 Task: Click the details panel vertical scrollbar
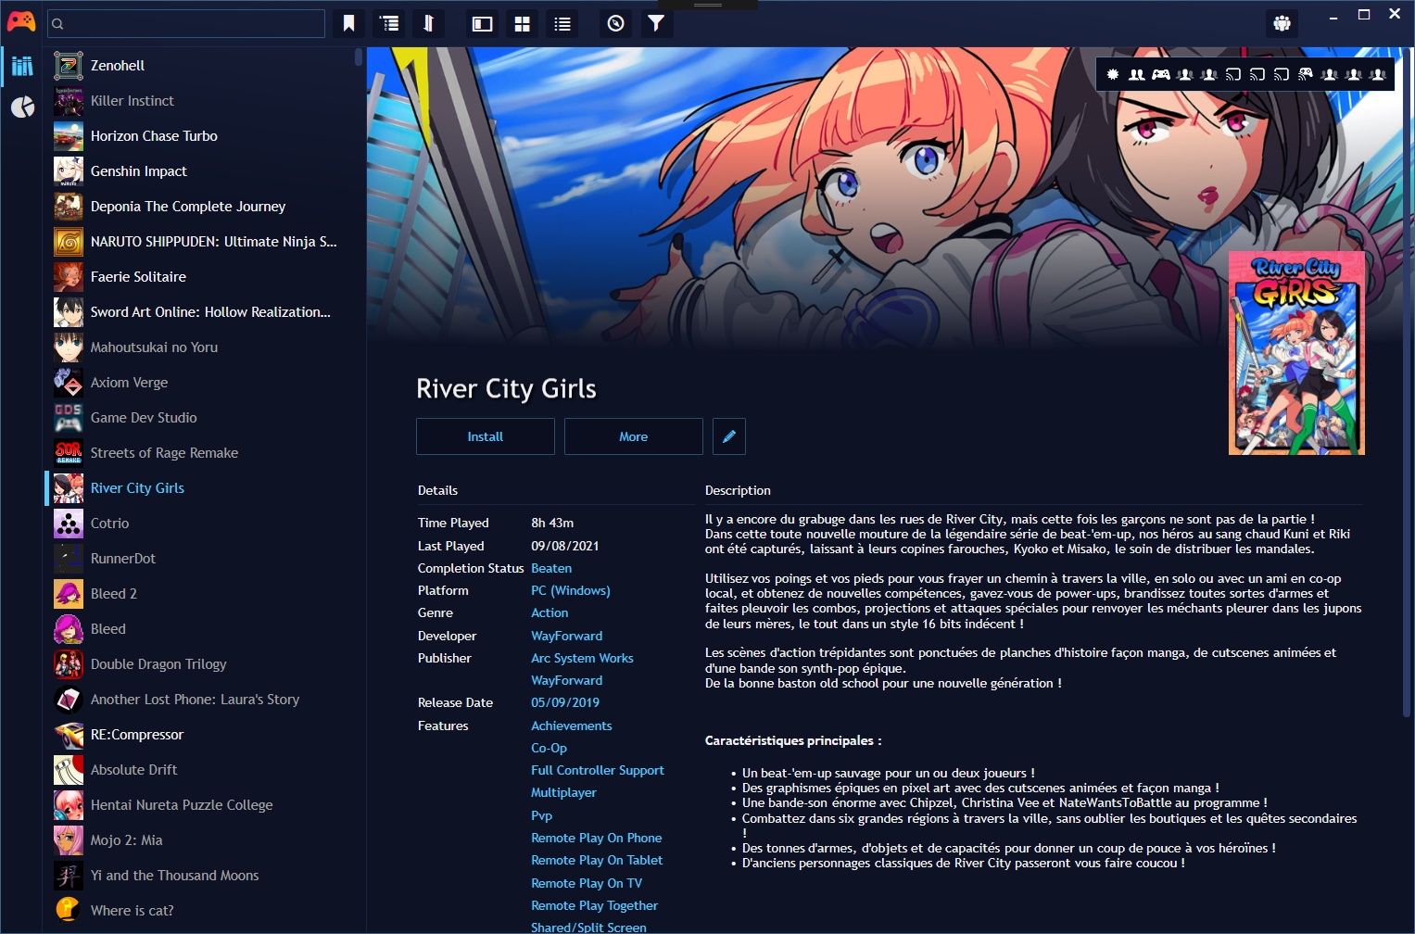(1407, 382)
